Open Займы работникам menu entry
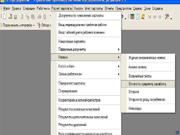The height and width of the screenshot is (135, 180). click(86, 74)
